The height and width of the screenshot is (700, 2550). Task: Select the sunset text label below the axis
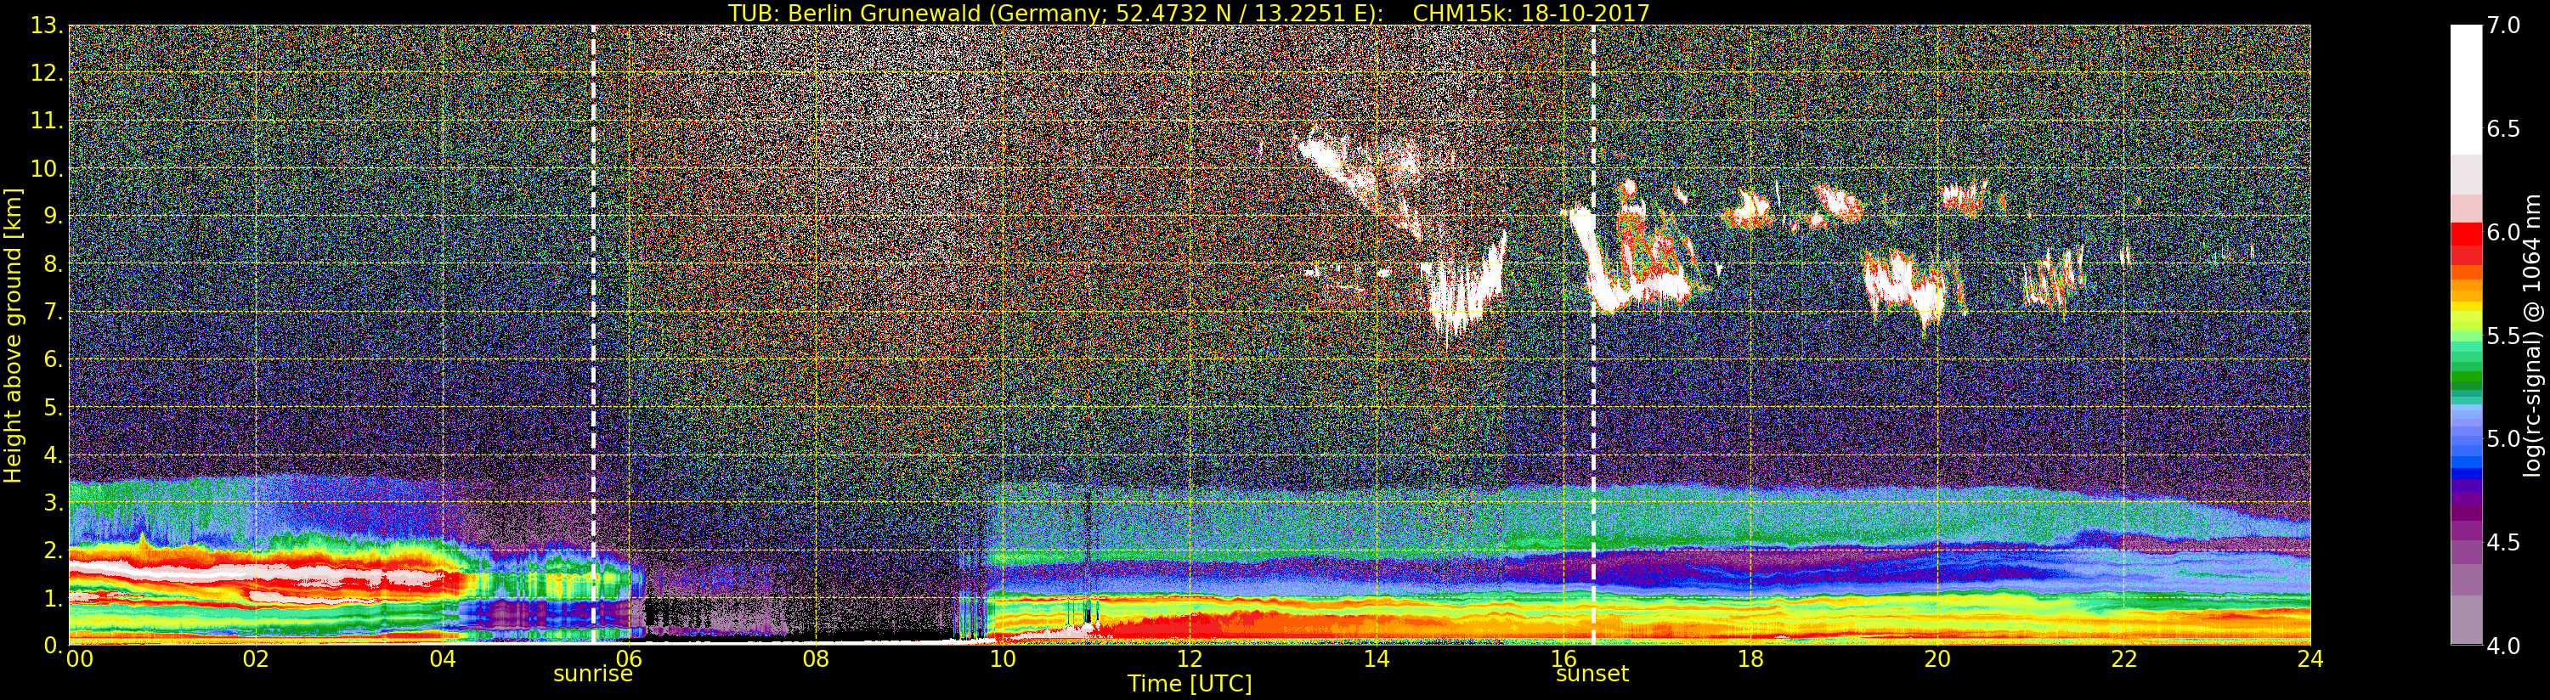tap(1592, 675)
